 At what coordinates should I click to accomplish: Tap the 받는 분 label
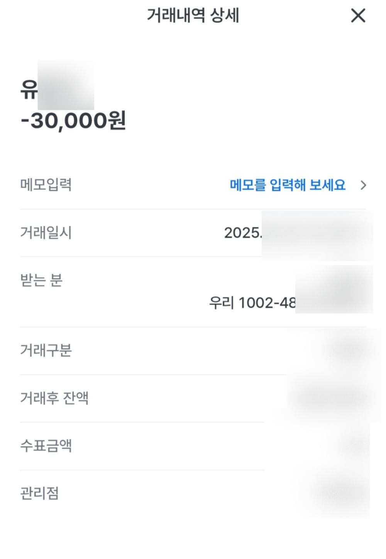point(41,280)
